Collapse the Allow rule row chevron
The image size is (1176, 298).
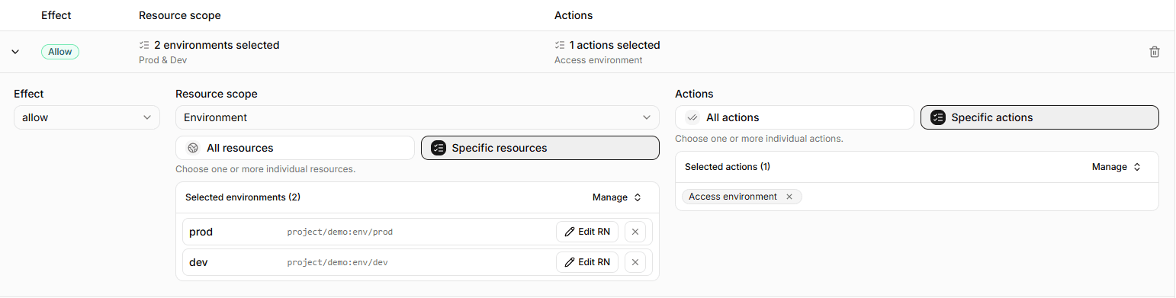pos(14,52)
